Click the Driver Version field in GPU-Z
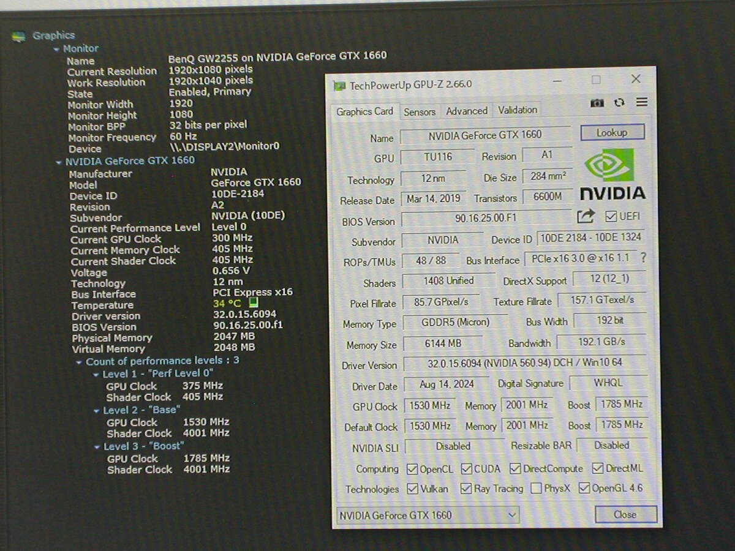Screen dimensions: 735x551 [x=525, y=363]
